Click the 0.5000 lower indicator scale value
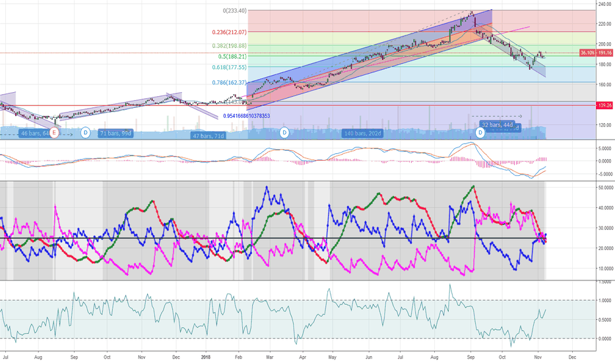This screenshot has width=615, height=362. 604,320
